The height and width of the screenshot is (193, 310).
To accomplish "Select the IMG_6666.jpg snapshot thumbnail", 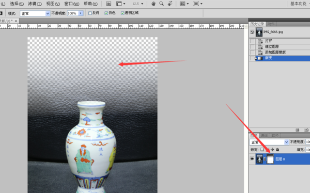I will click(x=259, y=32).
